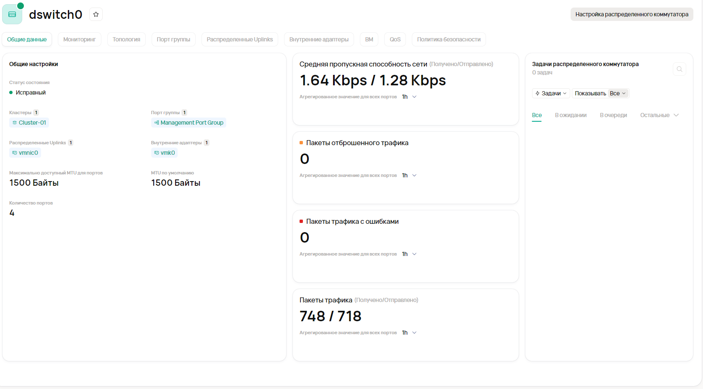The width and height of the screenshot is (703, 389).
Task: Open the Management Port Group chip
Action: (189, 123)
